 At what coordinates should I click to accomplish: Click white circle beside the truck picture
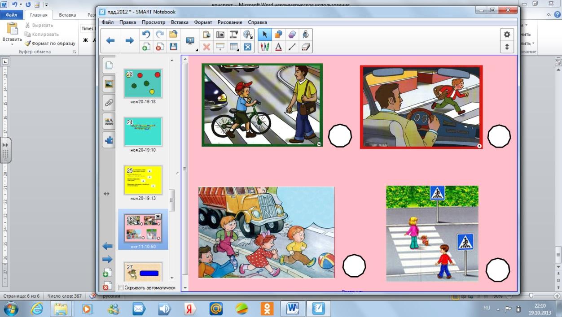tap(354, 266)
